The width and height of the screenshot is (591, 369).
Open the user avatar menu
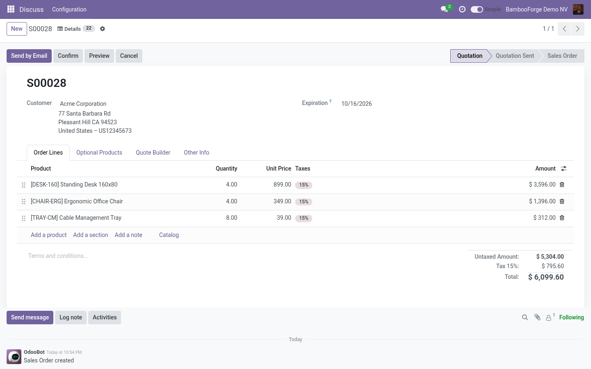pyautogui.click(x=578, y=9)
